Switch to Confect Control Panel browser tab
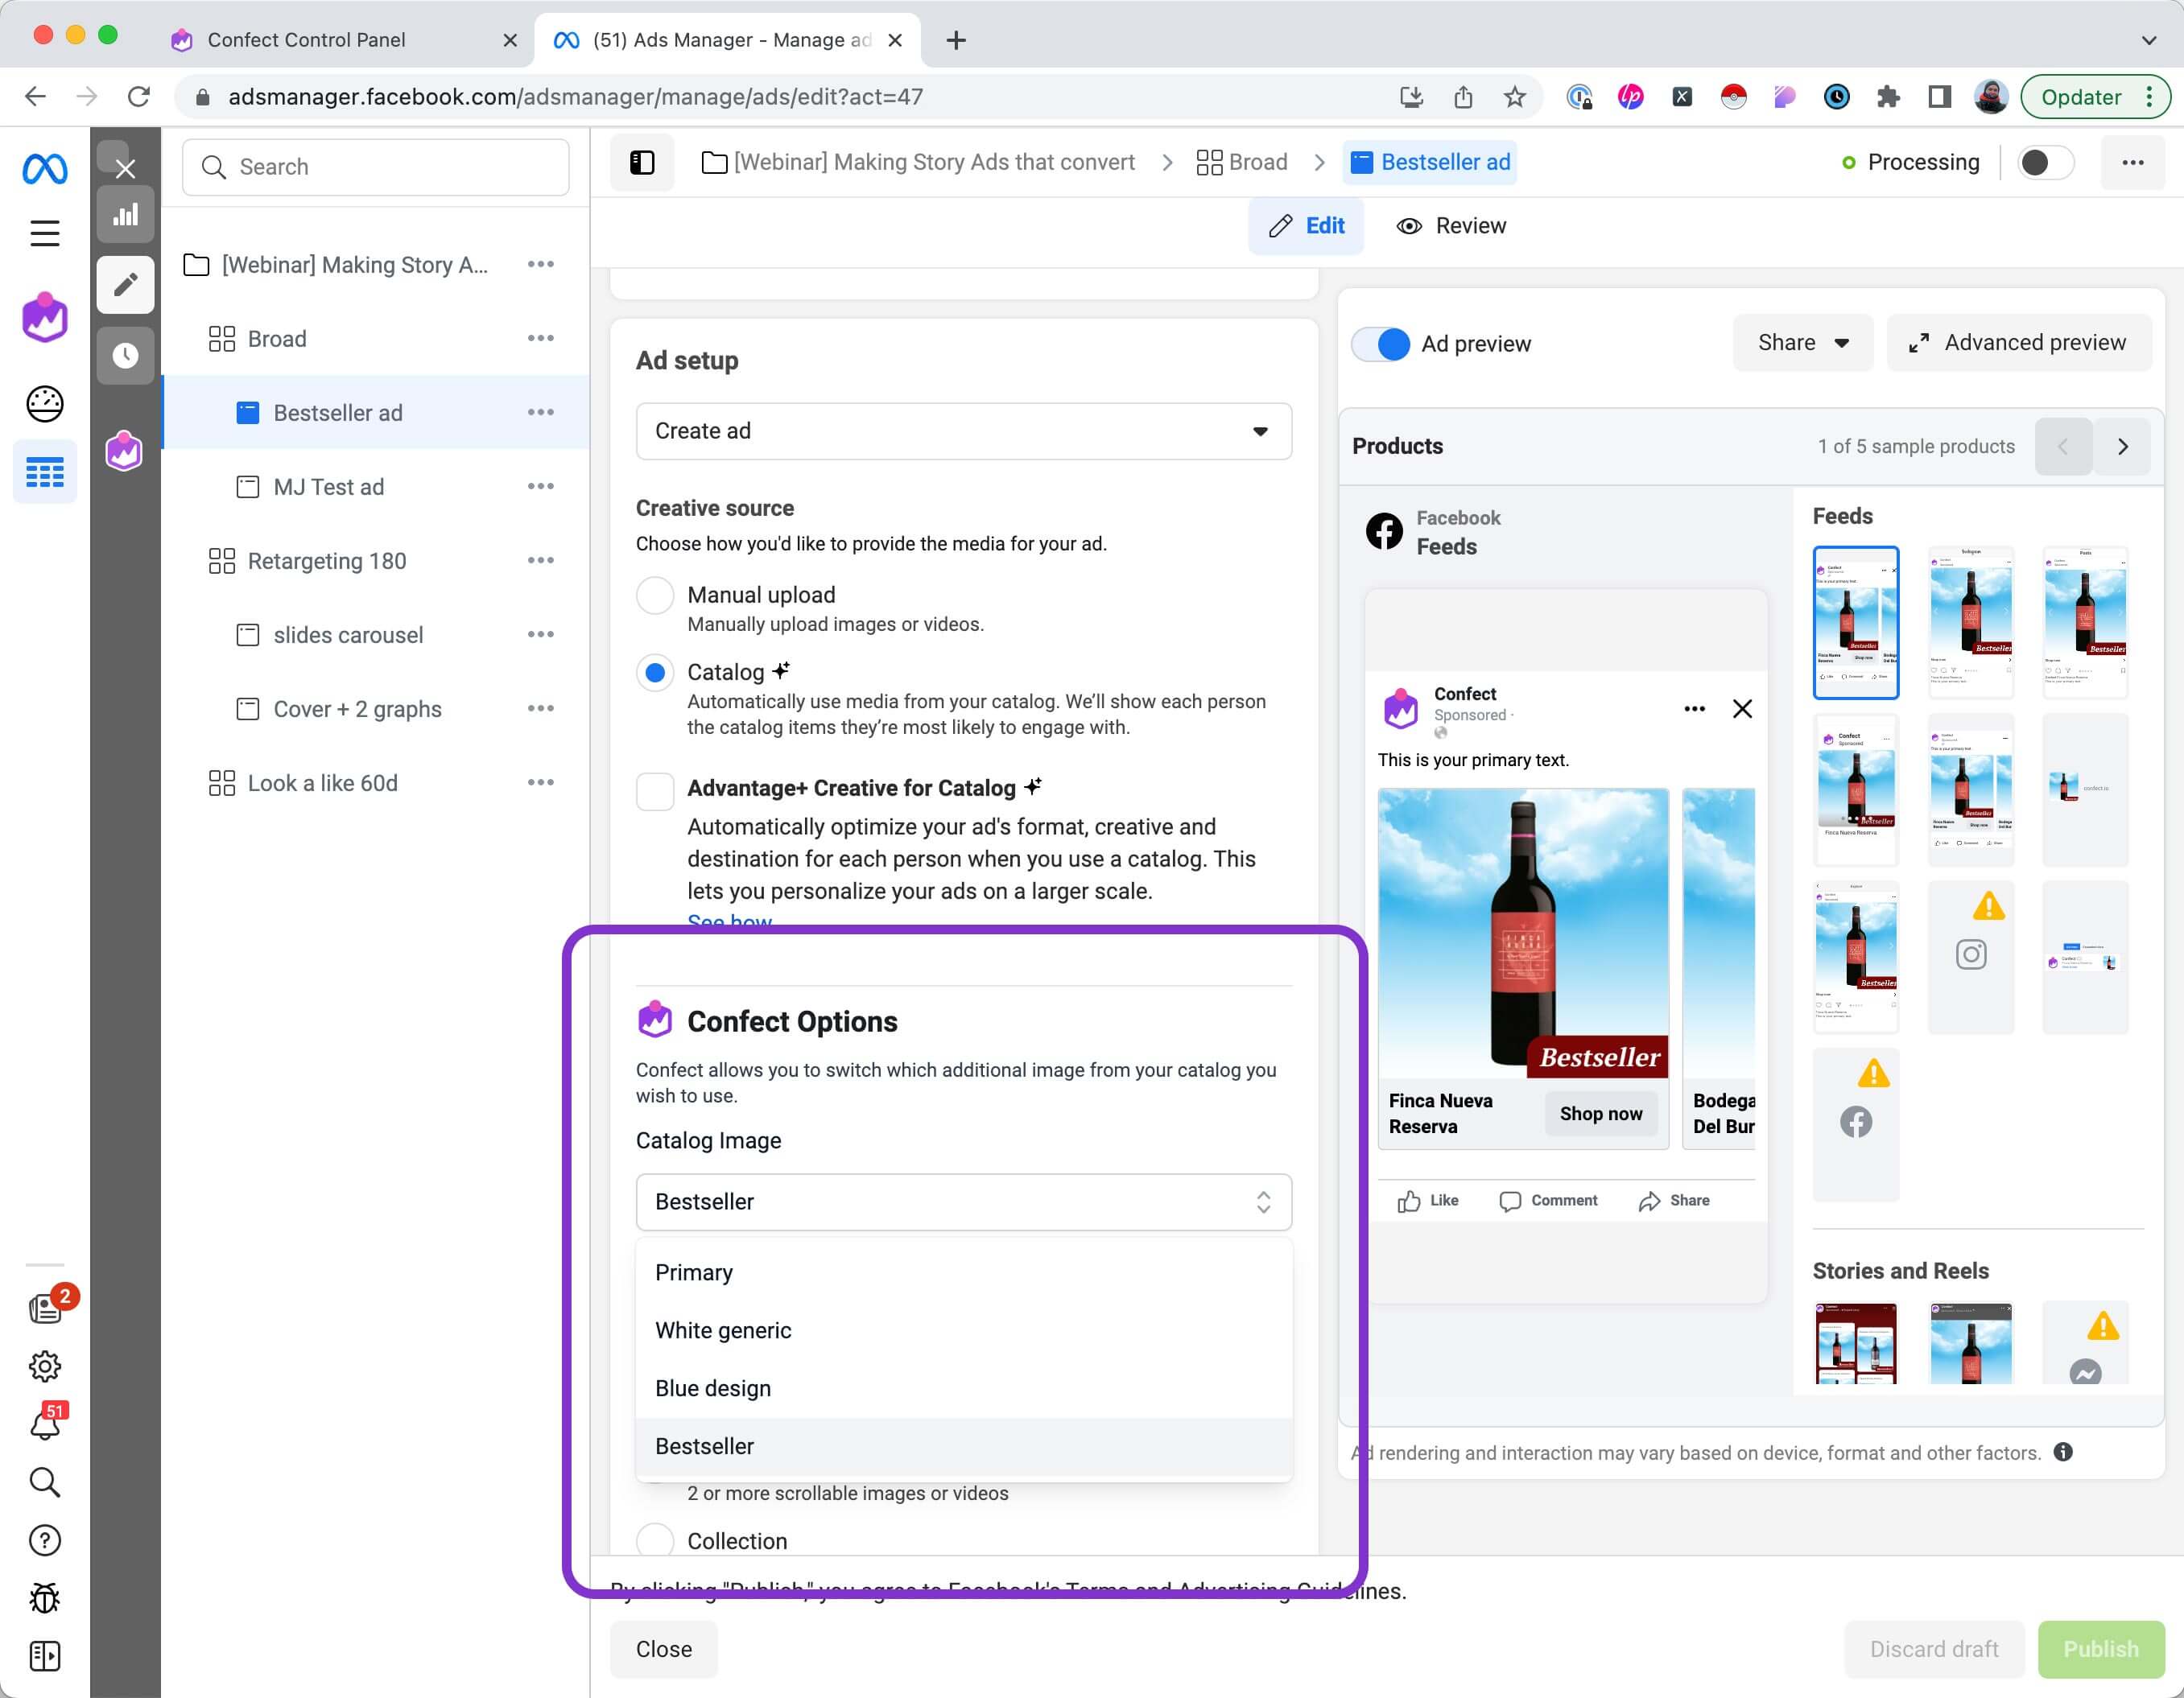The image size is (2184, 1698). click(343, 40)
